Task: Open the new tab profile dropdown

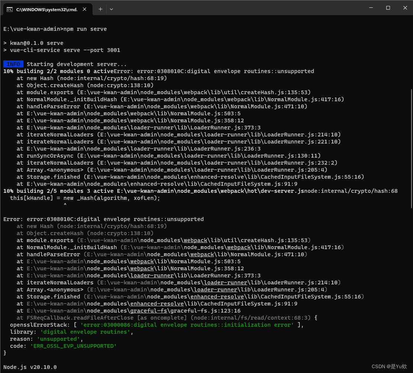Action: click(x=111, y=9)
